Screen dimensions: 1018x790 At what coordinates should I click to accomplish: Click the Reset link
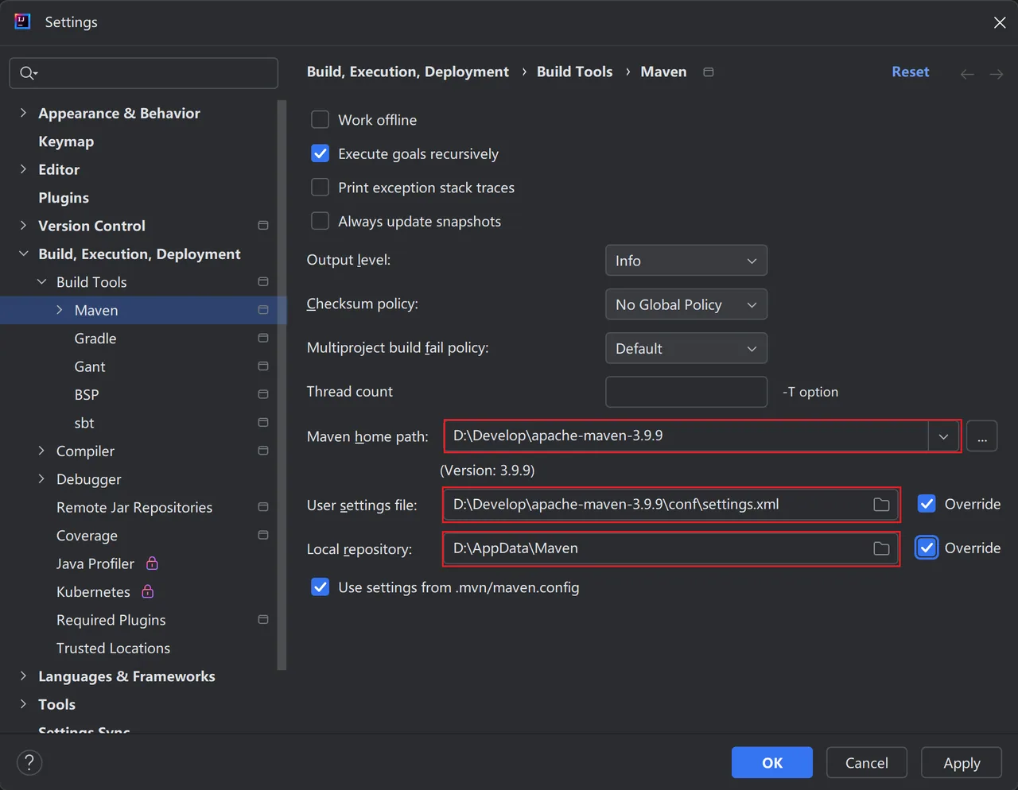coord(910,72)
